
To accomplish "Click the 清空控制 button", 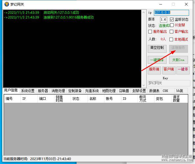I will click(x=157, y=49).
